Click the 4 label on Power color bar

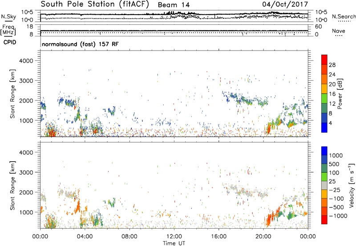330,123
